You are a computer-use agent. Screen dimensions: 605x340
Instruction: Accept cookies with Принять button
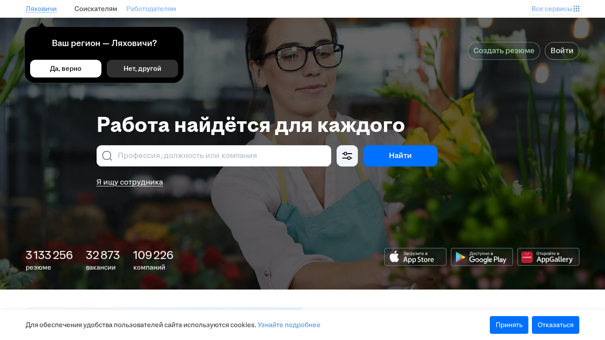click(509, 325)
